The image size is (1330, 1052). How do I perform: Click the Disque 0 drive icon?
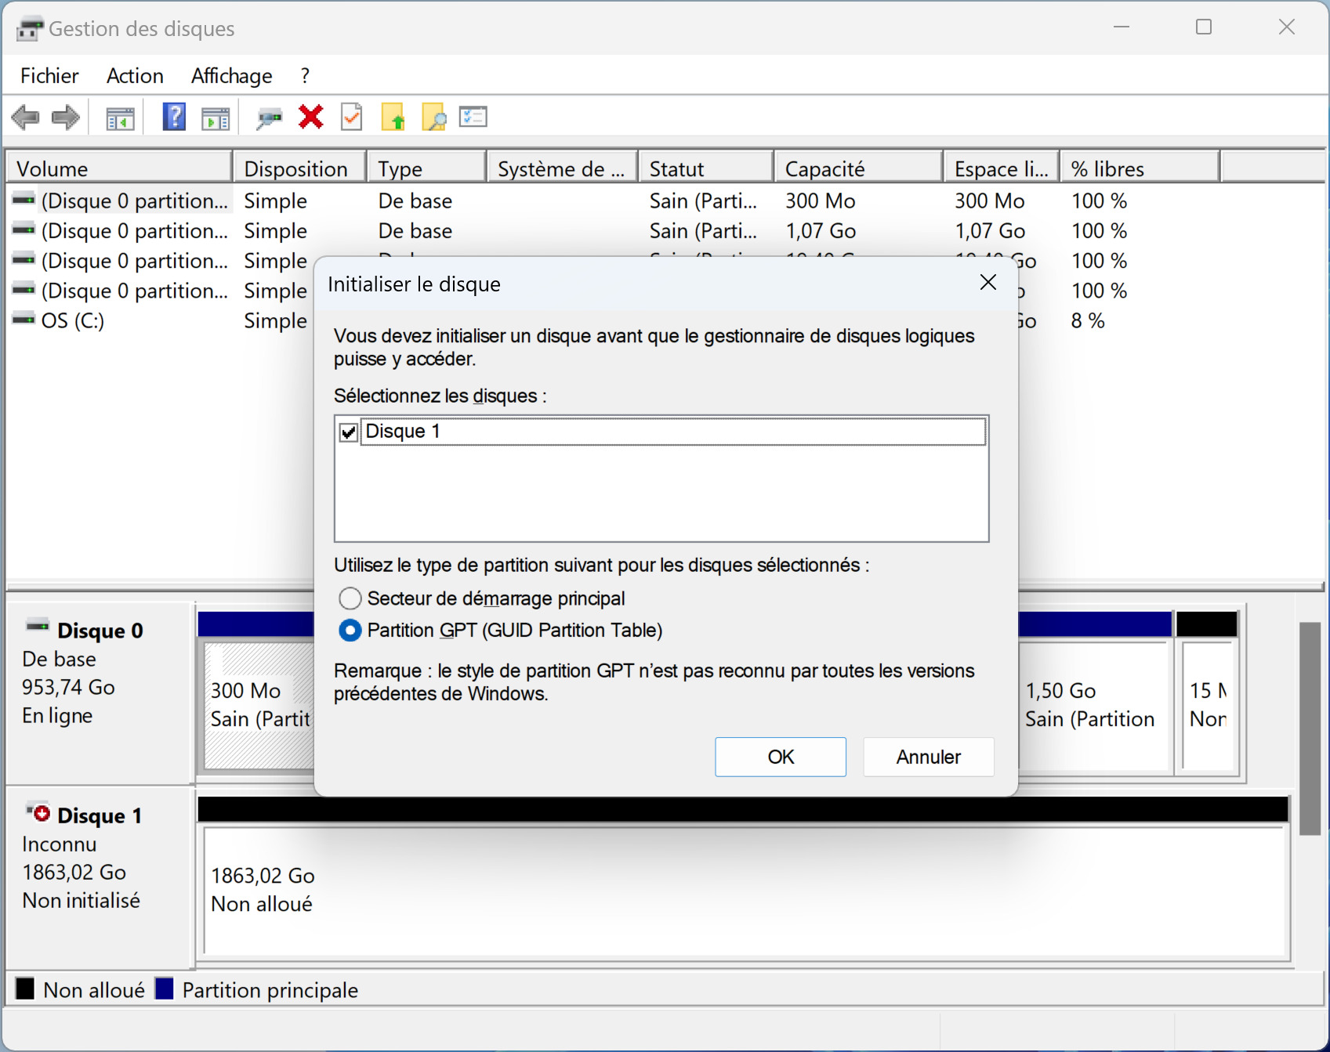(x=38, y=626)
